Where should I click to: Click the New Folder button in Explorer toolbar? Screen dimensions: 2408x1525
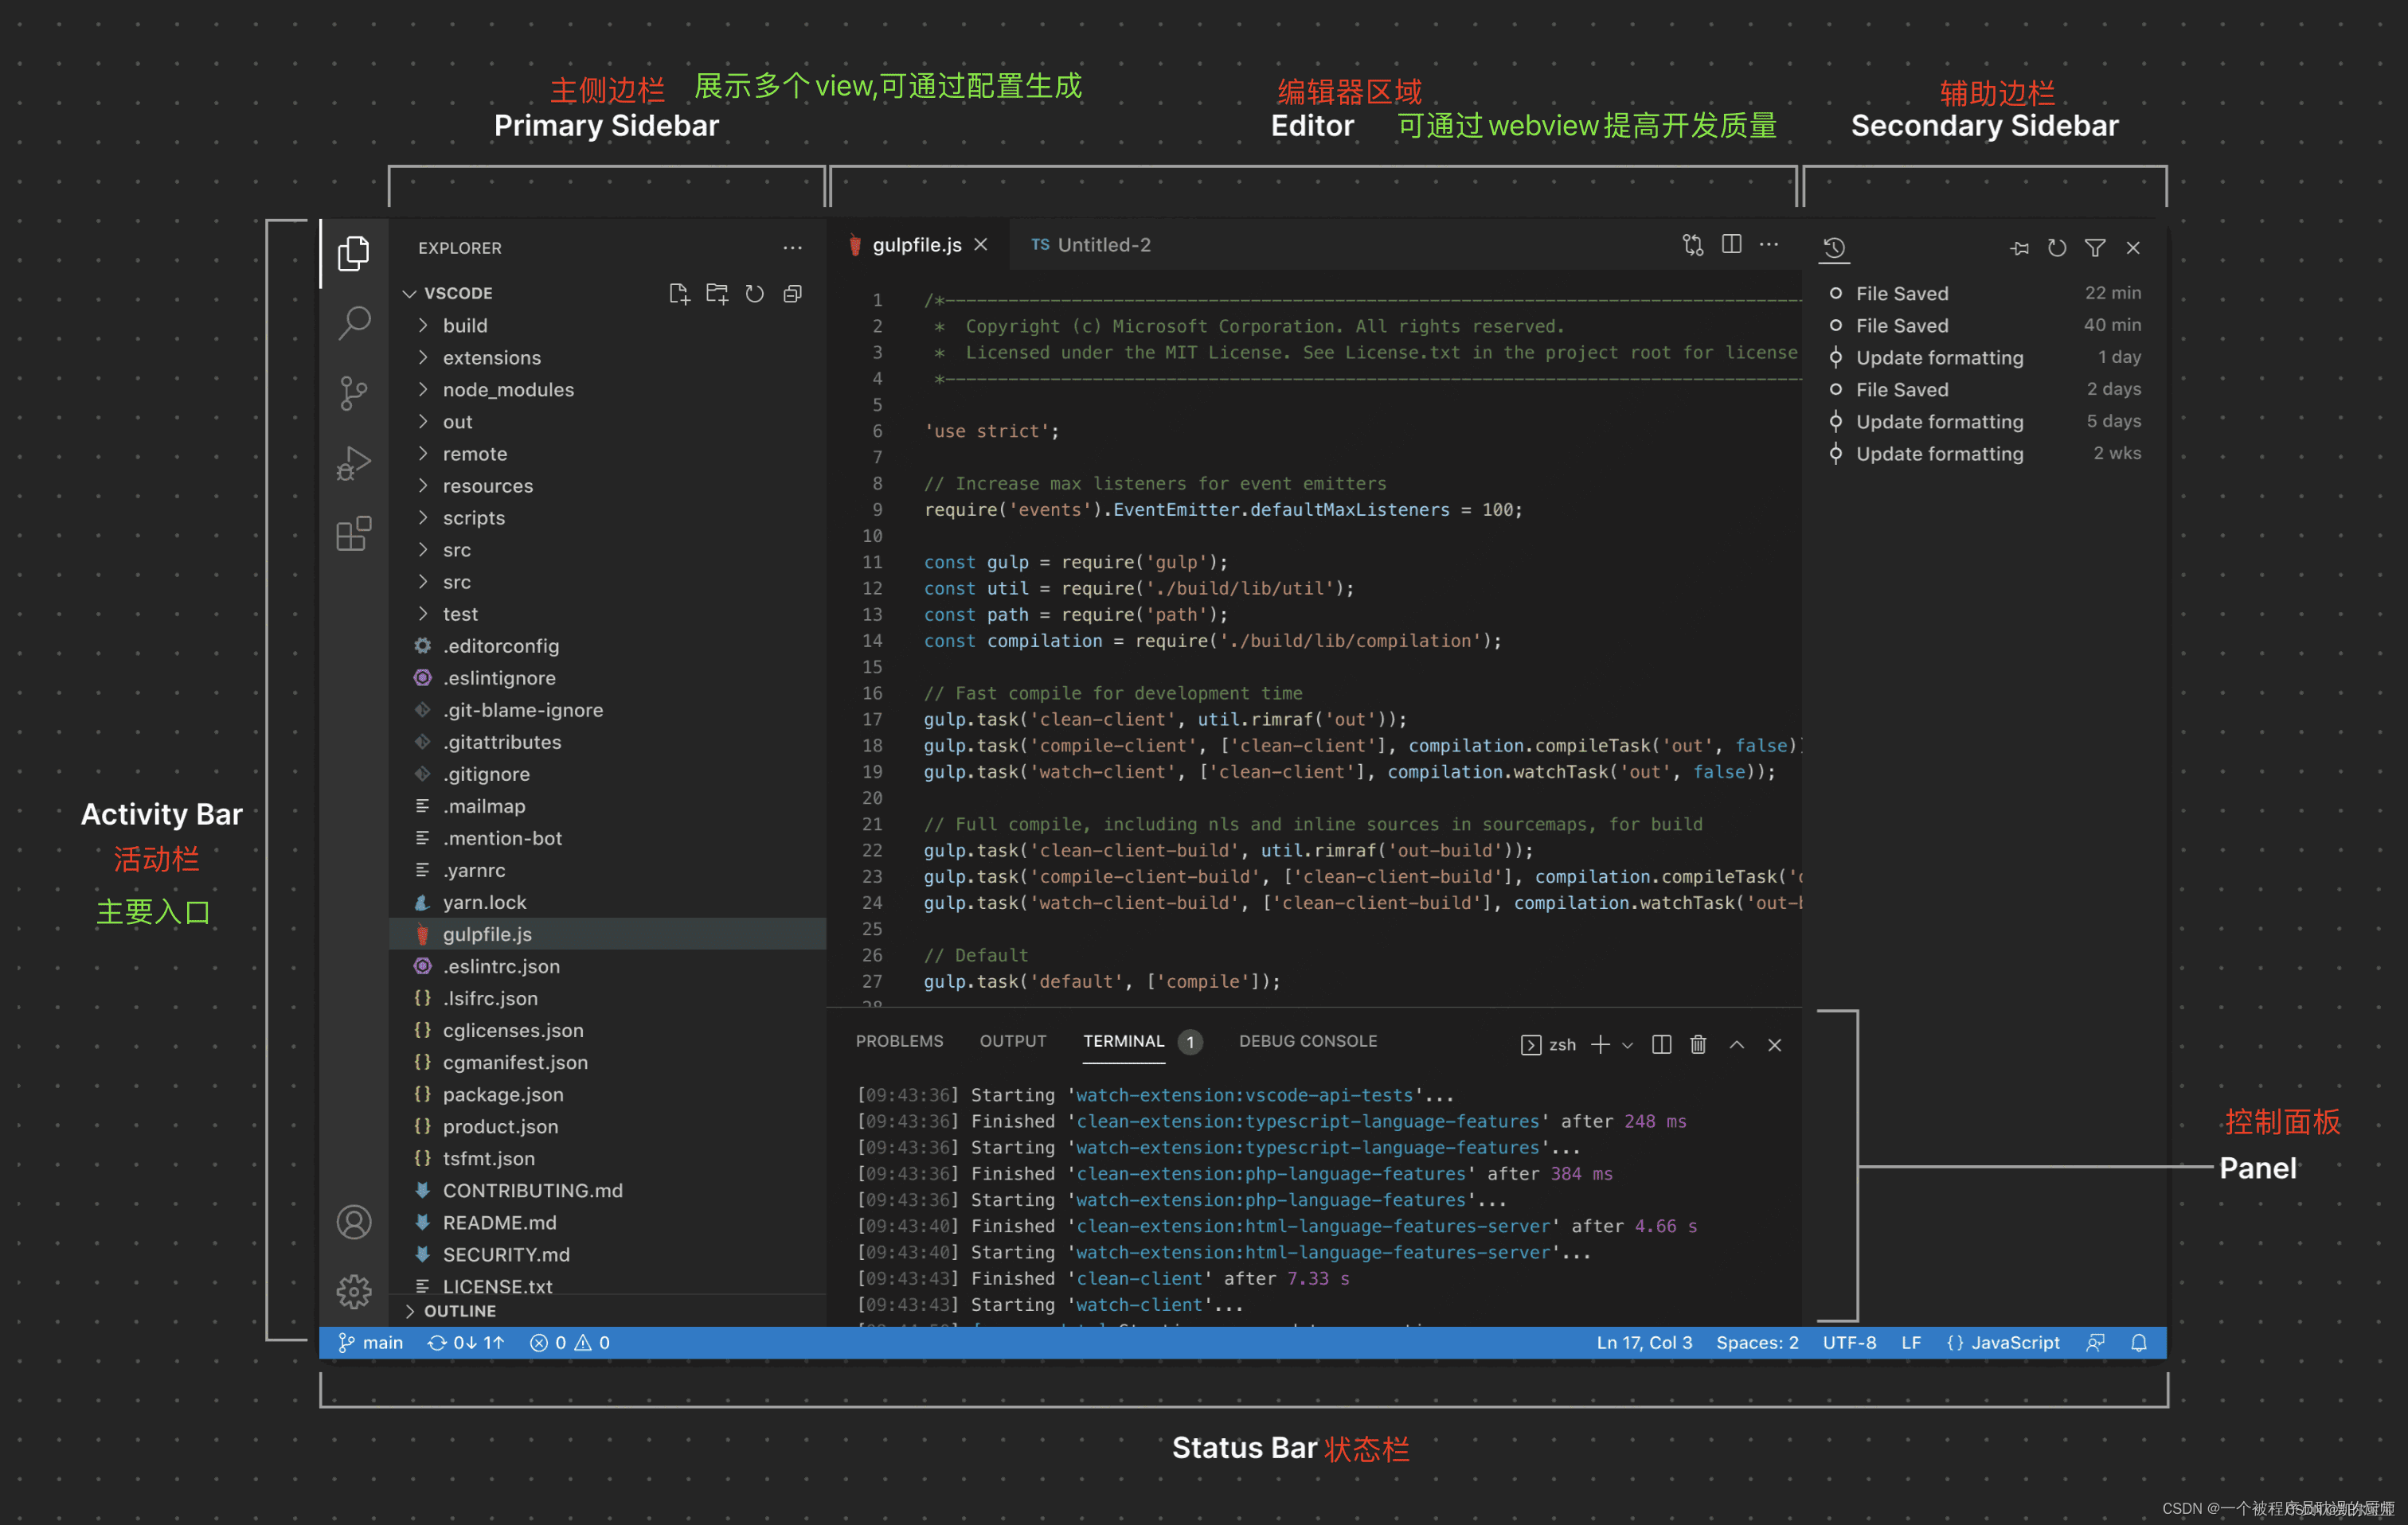click(x=716, y=293)
